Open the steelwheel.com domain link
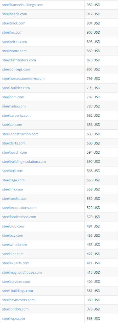 pos(14,244)
